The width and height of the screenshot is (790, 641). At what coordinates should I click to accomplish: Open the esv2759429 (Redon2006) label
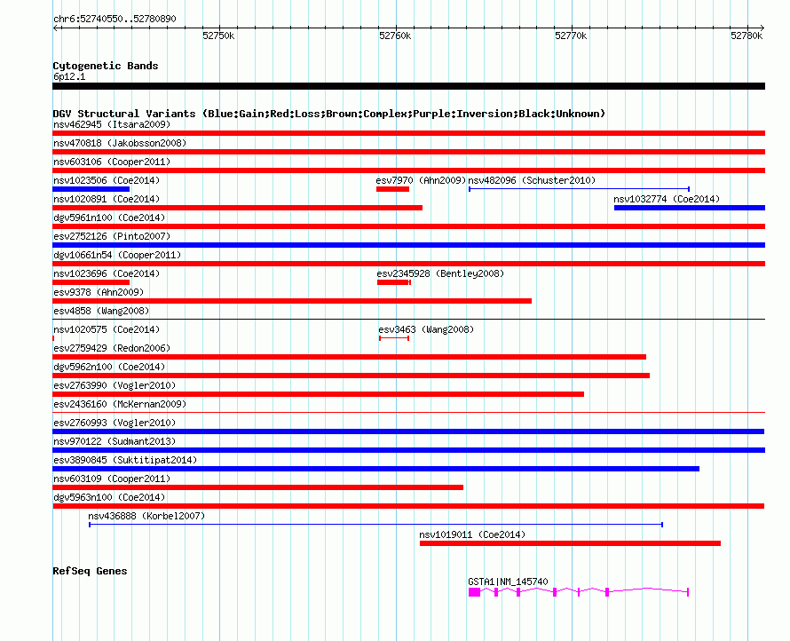pyautogui.click(x=112, y=348)
